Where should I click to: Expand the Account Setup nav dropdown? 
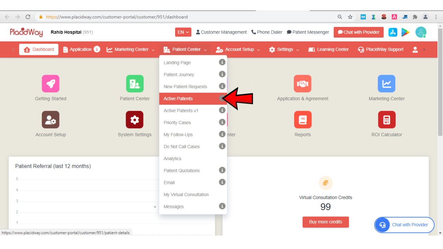click(238, 49)
